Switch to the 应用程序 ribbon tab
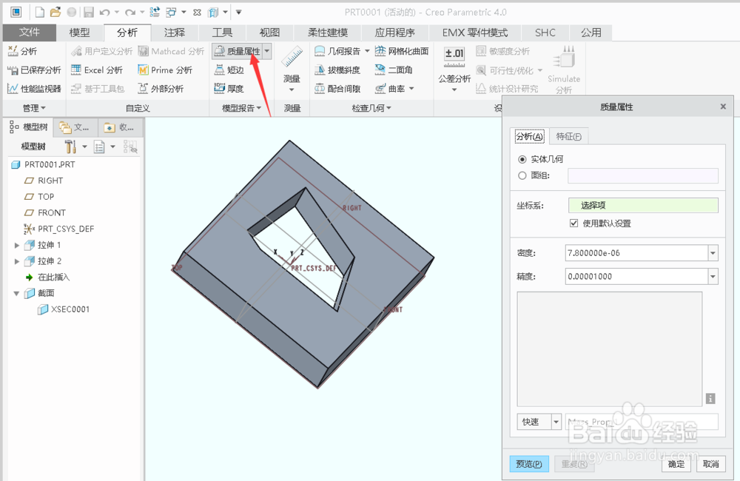 click(394, 33)
